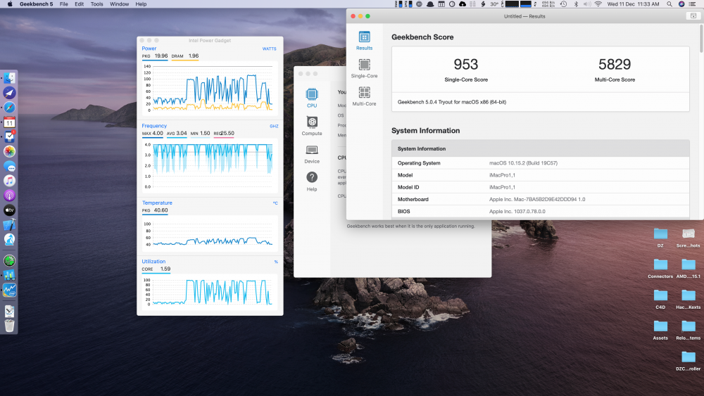Click the Wi-Fi status icon
704x396 pixels.
coord(598,4)
